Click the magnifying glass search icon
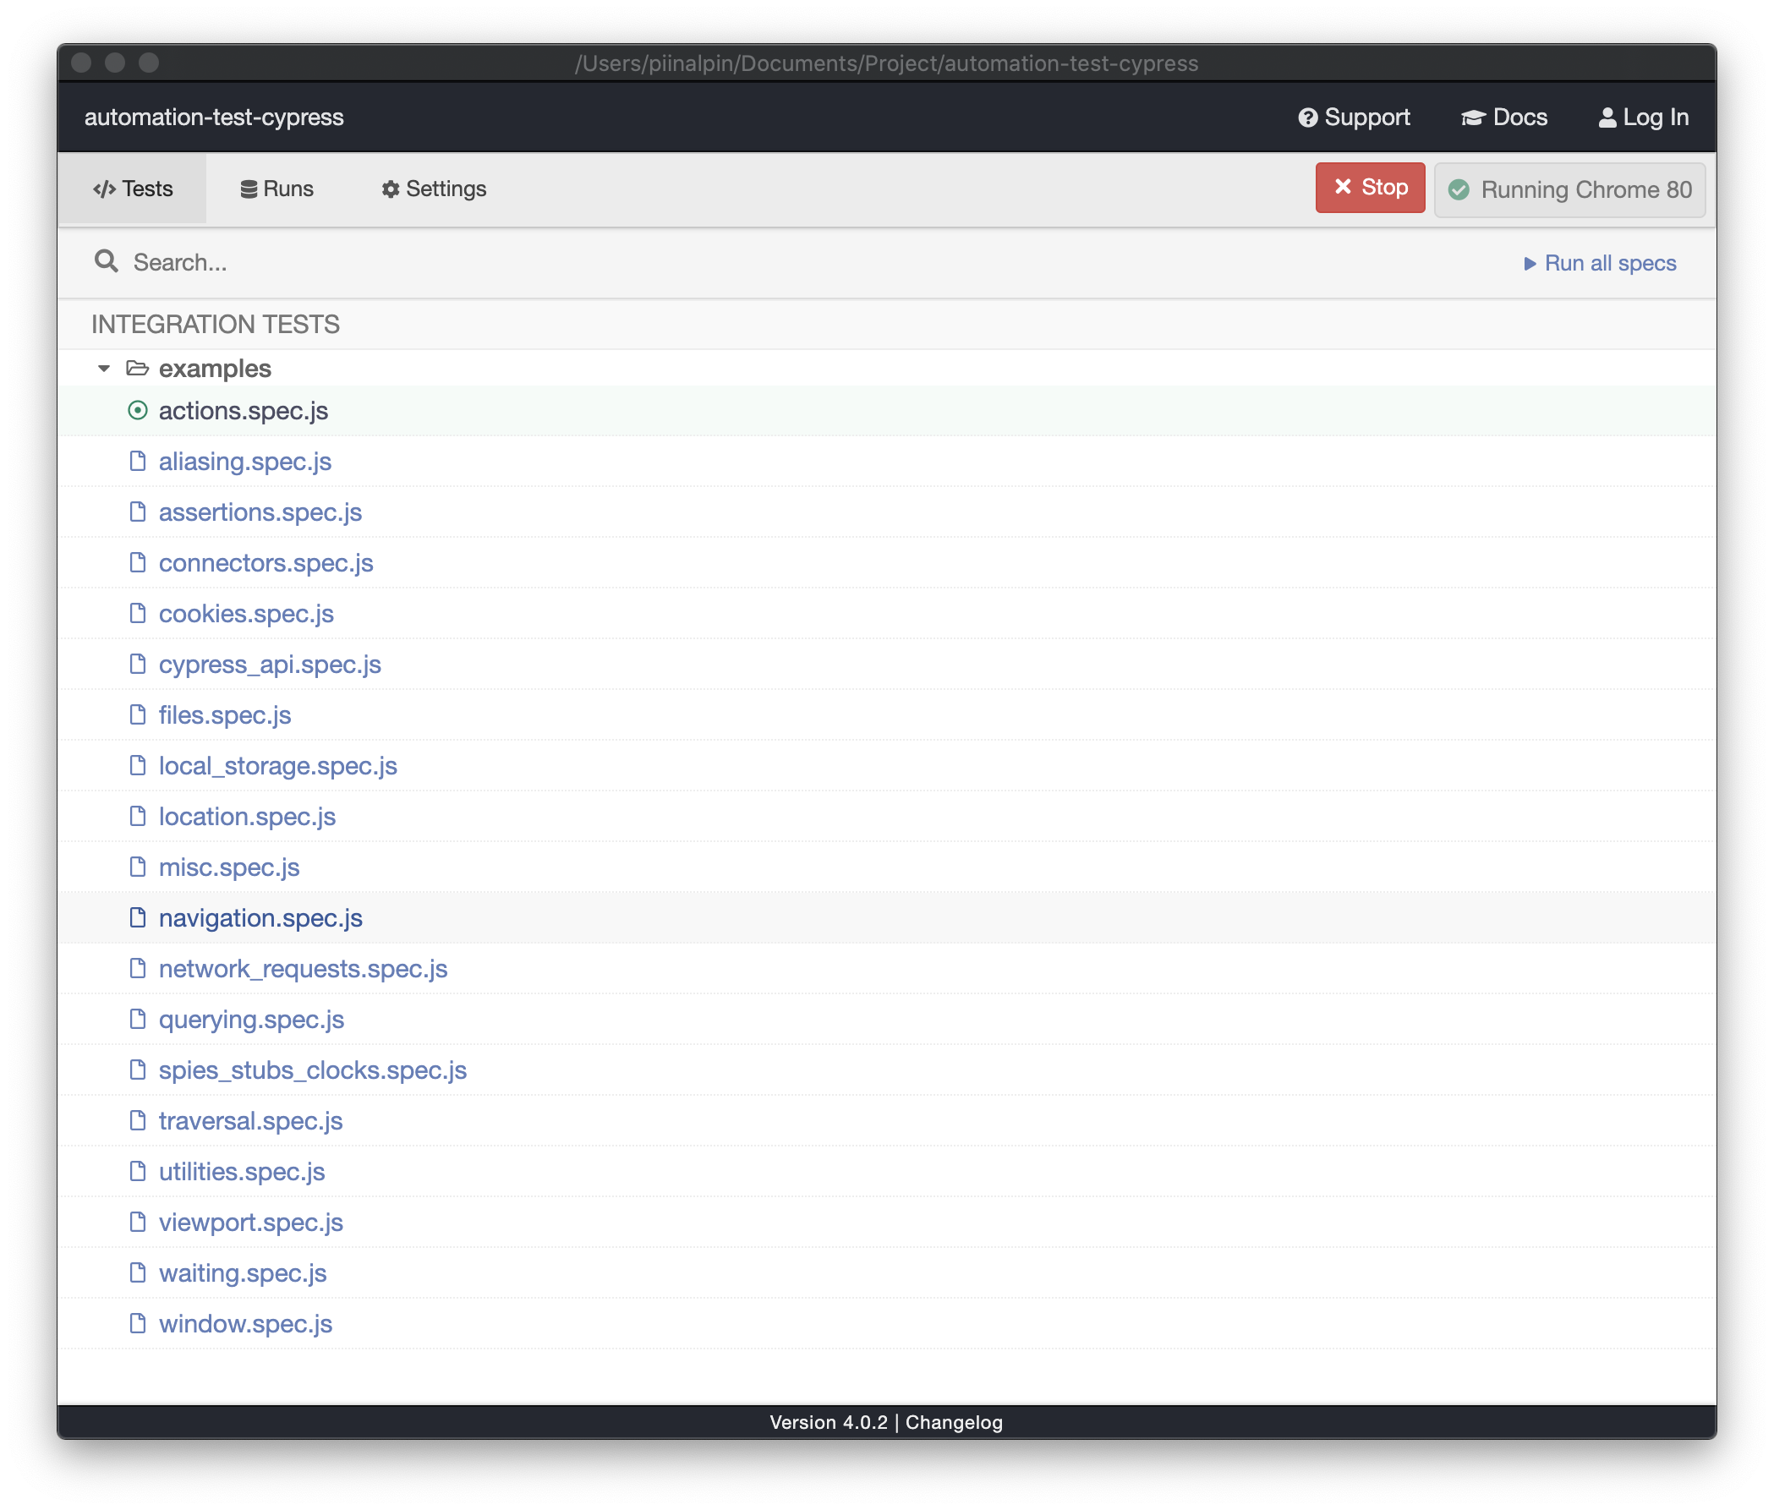 (x=107, y=261)
